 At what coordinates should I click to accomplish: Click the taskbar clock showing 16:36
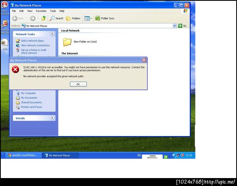click(x=189, y=155)
